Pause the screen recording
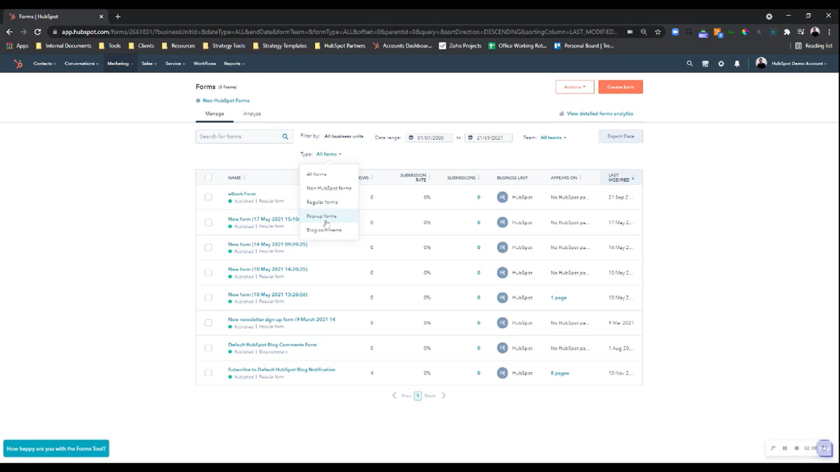 pyautogui.click(x=786, y=448)
